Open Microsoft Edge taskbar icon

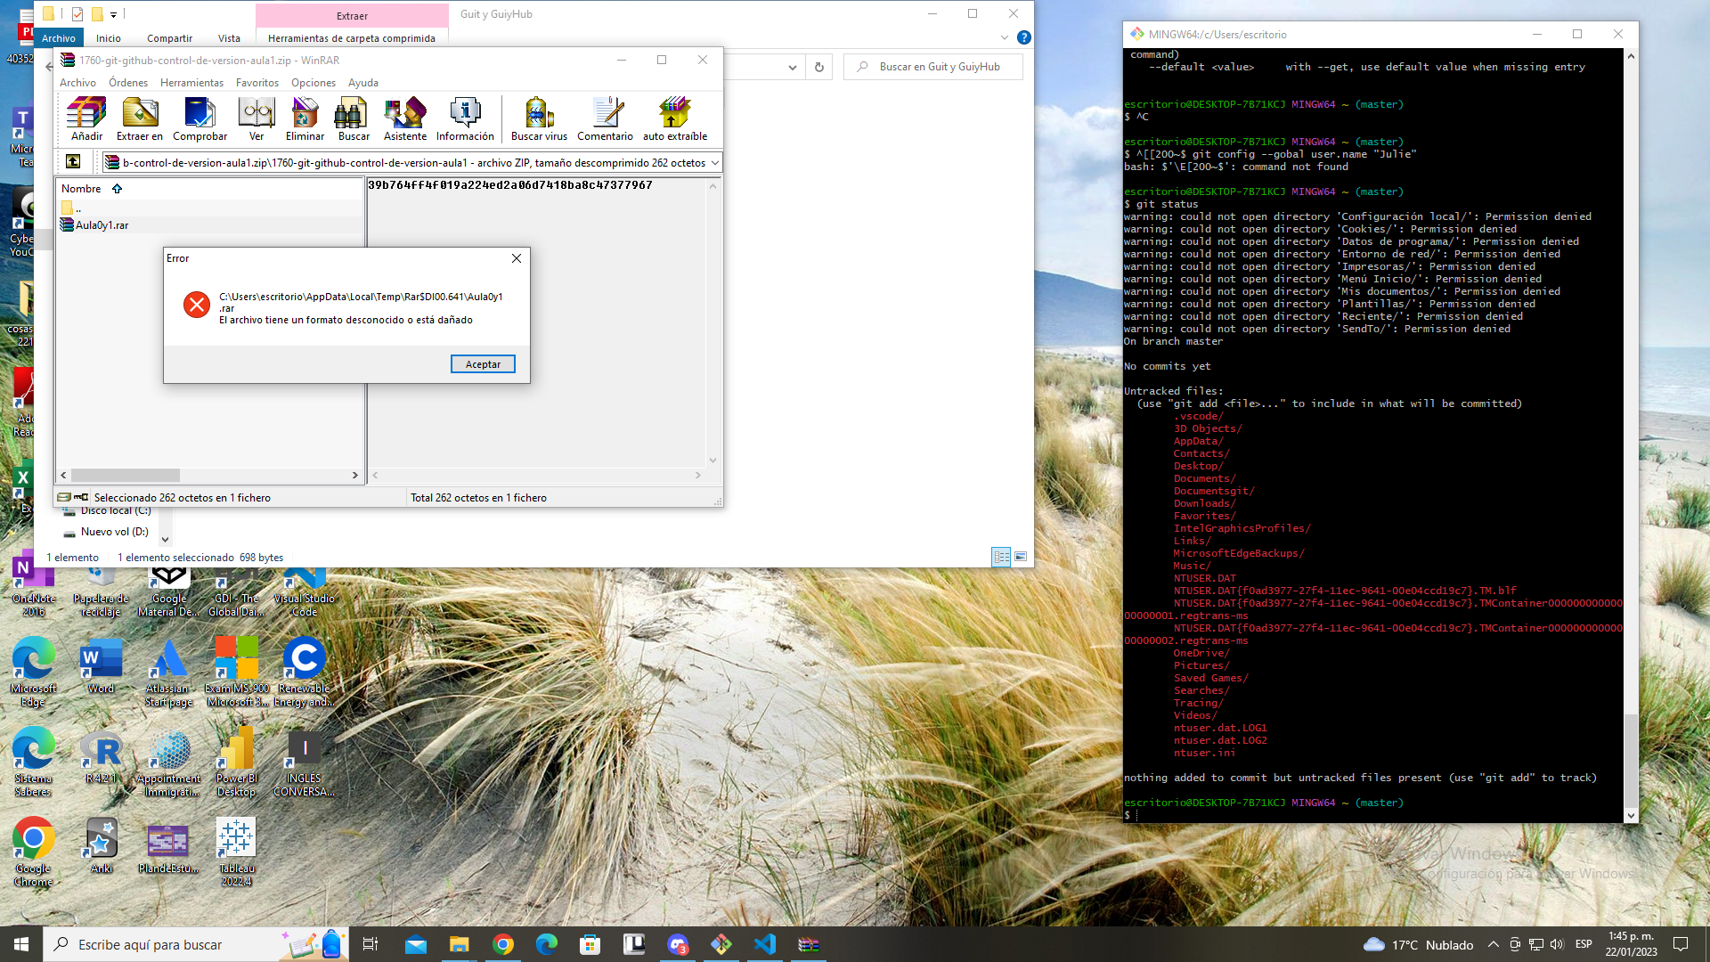[546, 944]
